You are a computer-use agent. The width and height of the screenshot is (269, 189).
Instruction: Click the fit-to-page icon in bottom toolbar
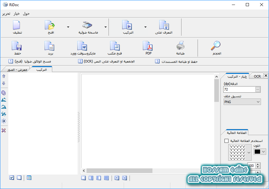point(117,178)
